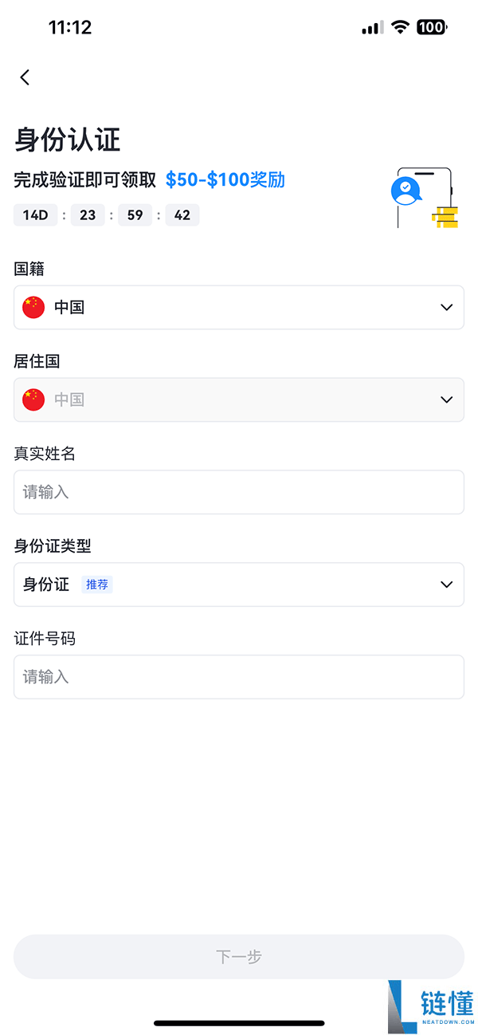Image resolution: width=478 pixels, height=1035 pixels.
Task: Click the $50-$100奖励 reward link
Action: [225, 180]
